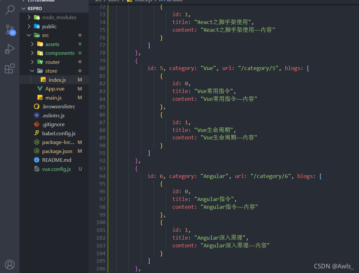Image resolution: width=359 pixels, height=273 pixels.
Task: Open the .eslintrc.js file
Action: [x=53, y=115]
